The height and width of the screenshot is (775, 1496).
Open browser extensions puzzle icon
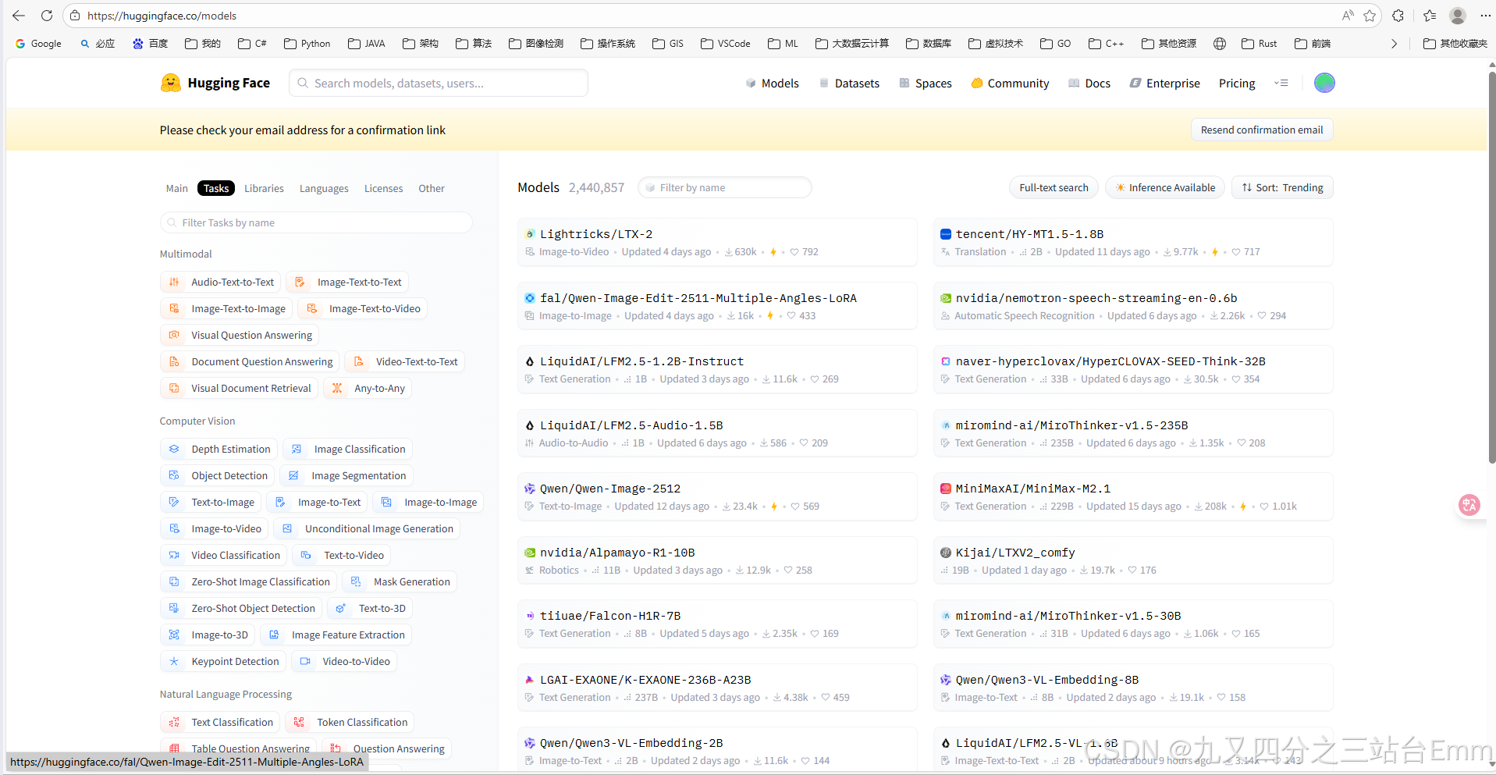click(x=1398, y=16)
